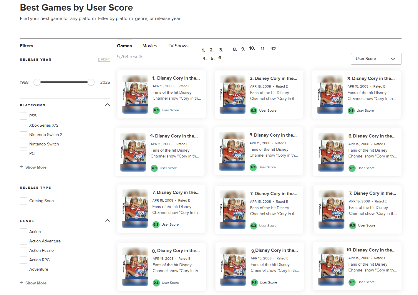This screenshot has width=418, height=295.
Task: Click the cover thumbnail on game card 9
Action: coord(233,266)
